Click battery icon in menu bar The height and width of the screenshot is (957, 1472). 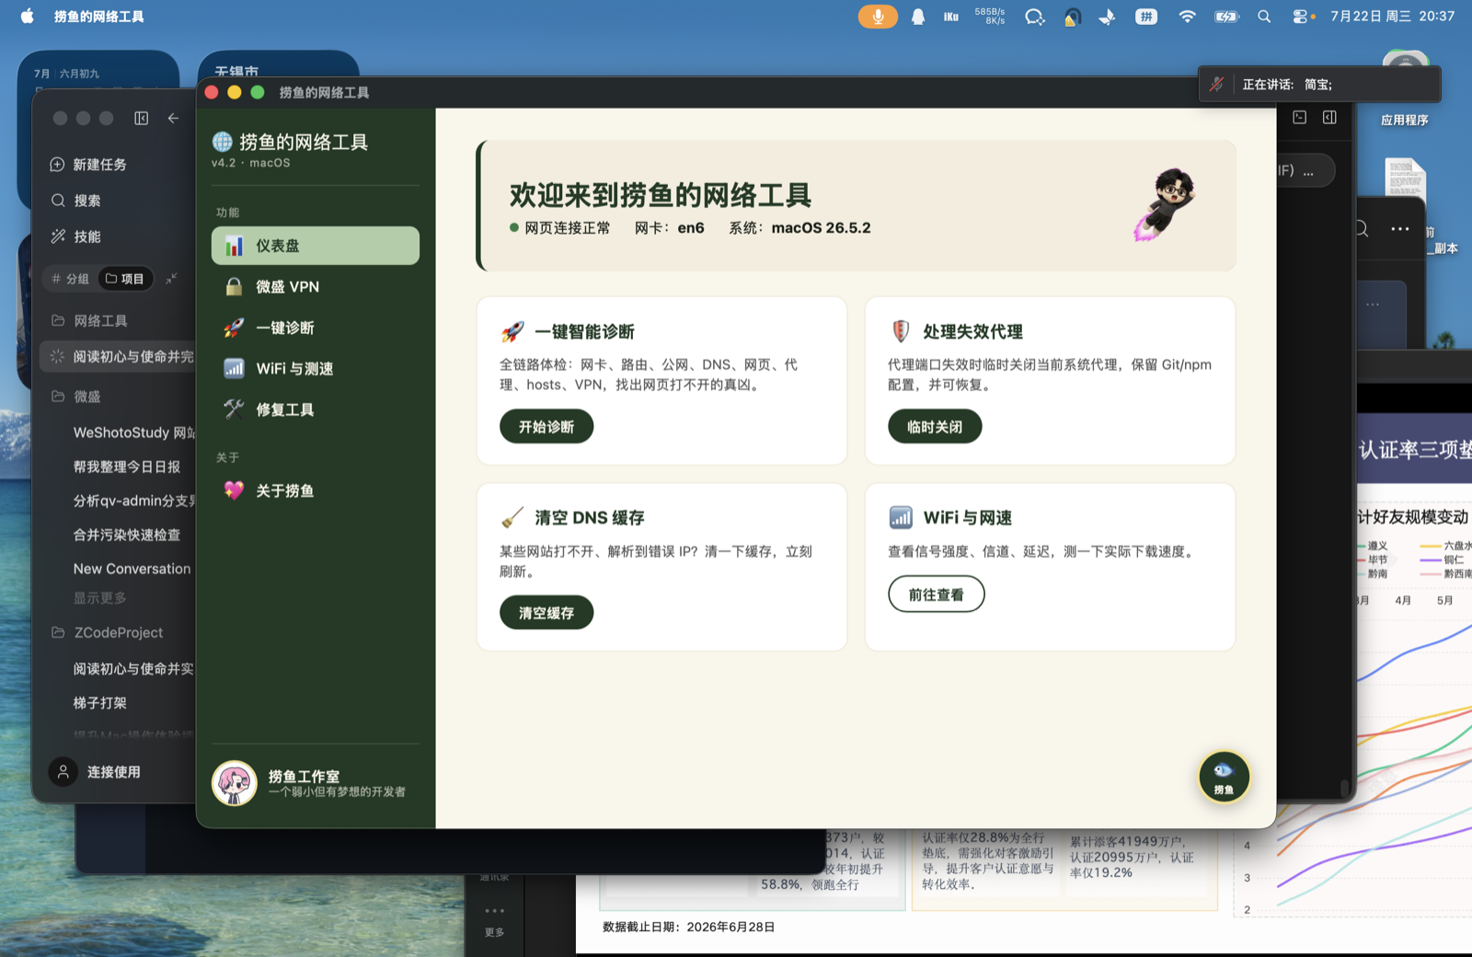pos(1226,17)
